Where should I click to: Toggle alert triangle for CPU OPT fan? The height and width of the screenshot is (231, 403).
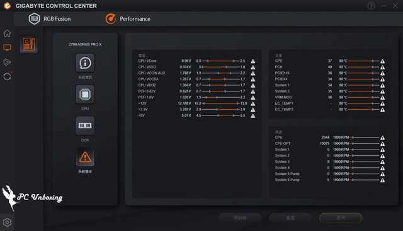click(x=382, y=144)
